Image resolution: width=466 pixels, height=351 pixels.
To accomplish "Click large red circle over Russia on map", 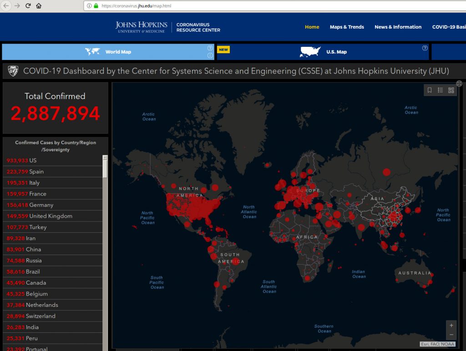I will click(387, 172).
